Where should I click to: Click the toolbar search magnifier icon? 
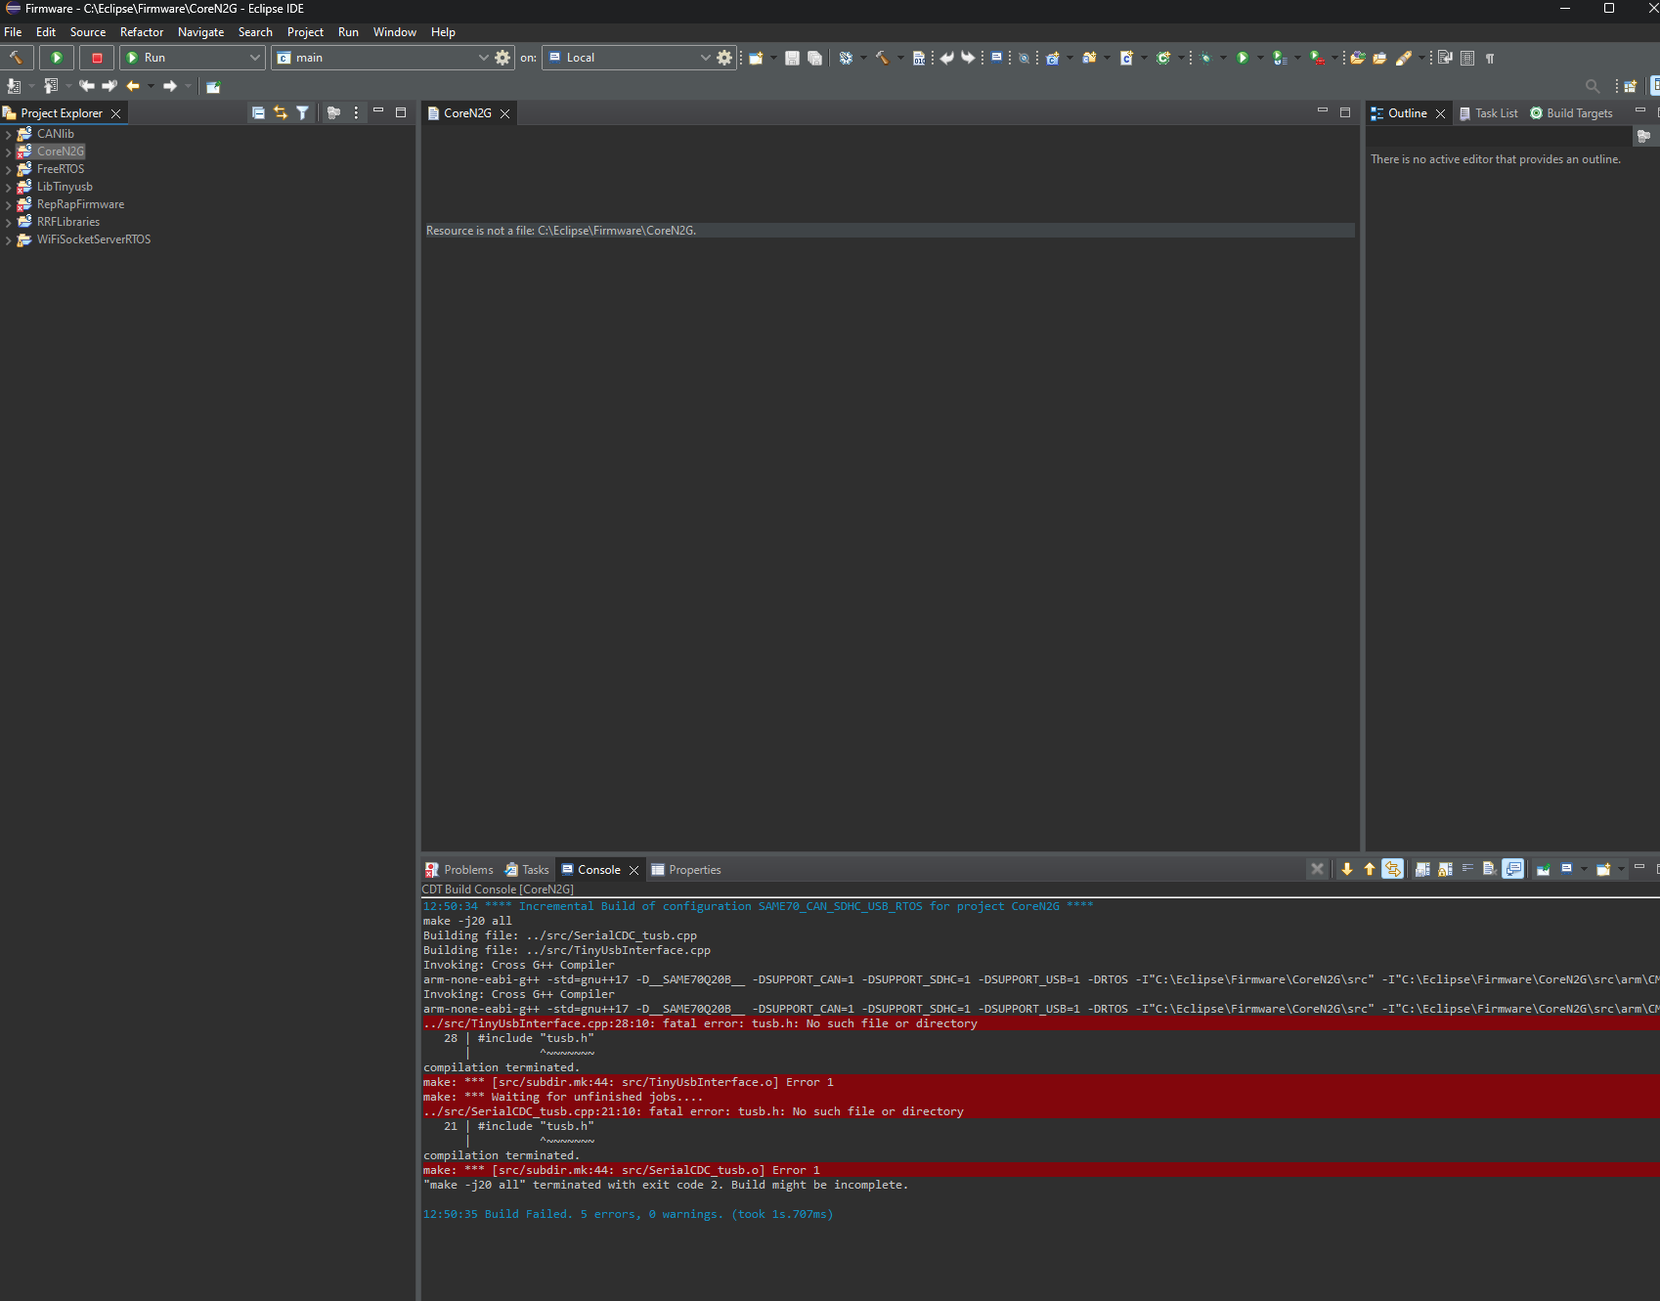coord(1593,86)
